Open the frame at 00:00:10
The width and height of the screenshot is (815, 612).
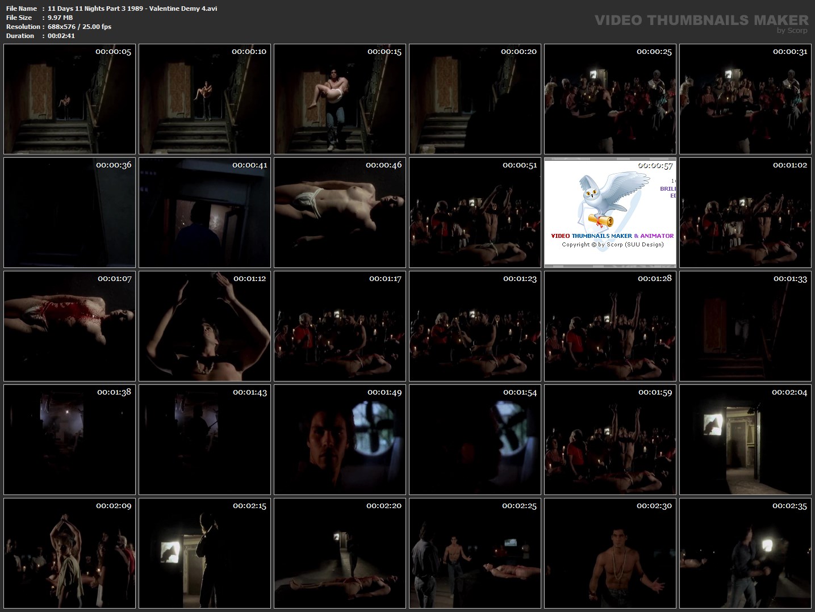(204, 99)
